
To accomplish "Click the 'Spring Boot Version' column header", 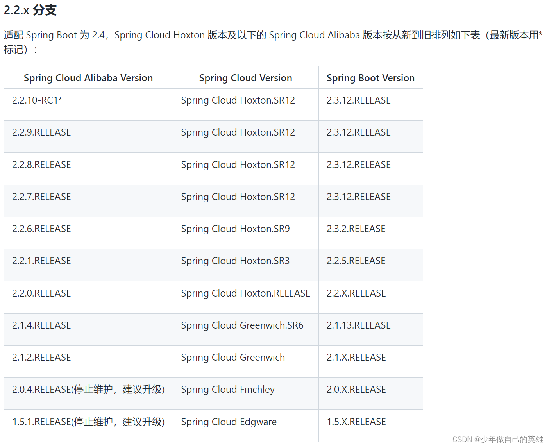I will click(371, 78).
